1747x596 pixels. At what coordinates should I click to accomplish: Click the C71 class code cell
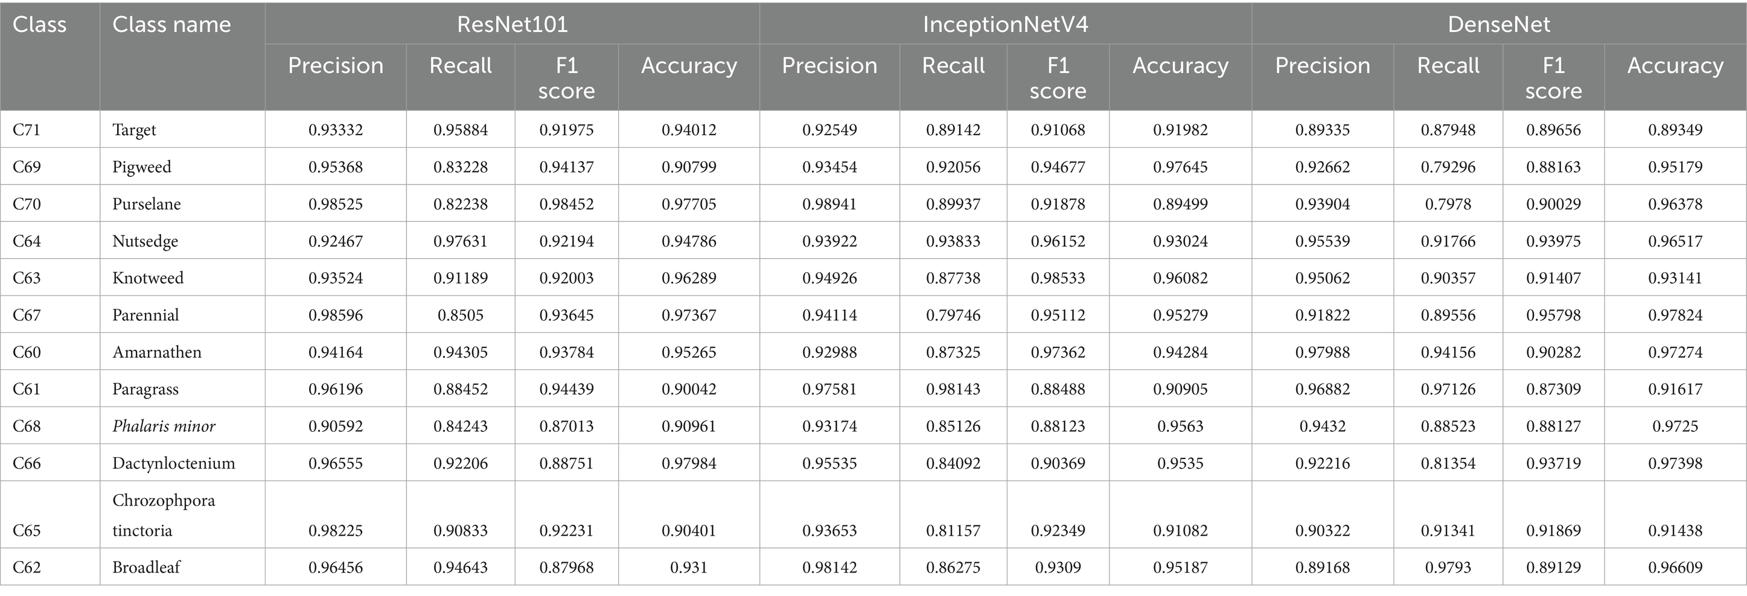tap(27, 130)
